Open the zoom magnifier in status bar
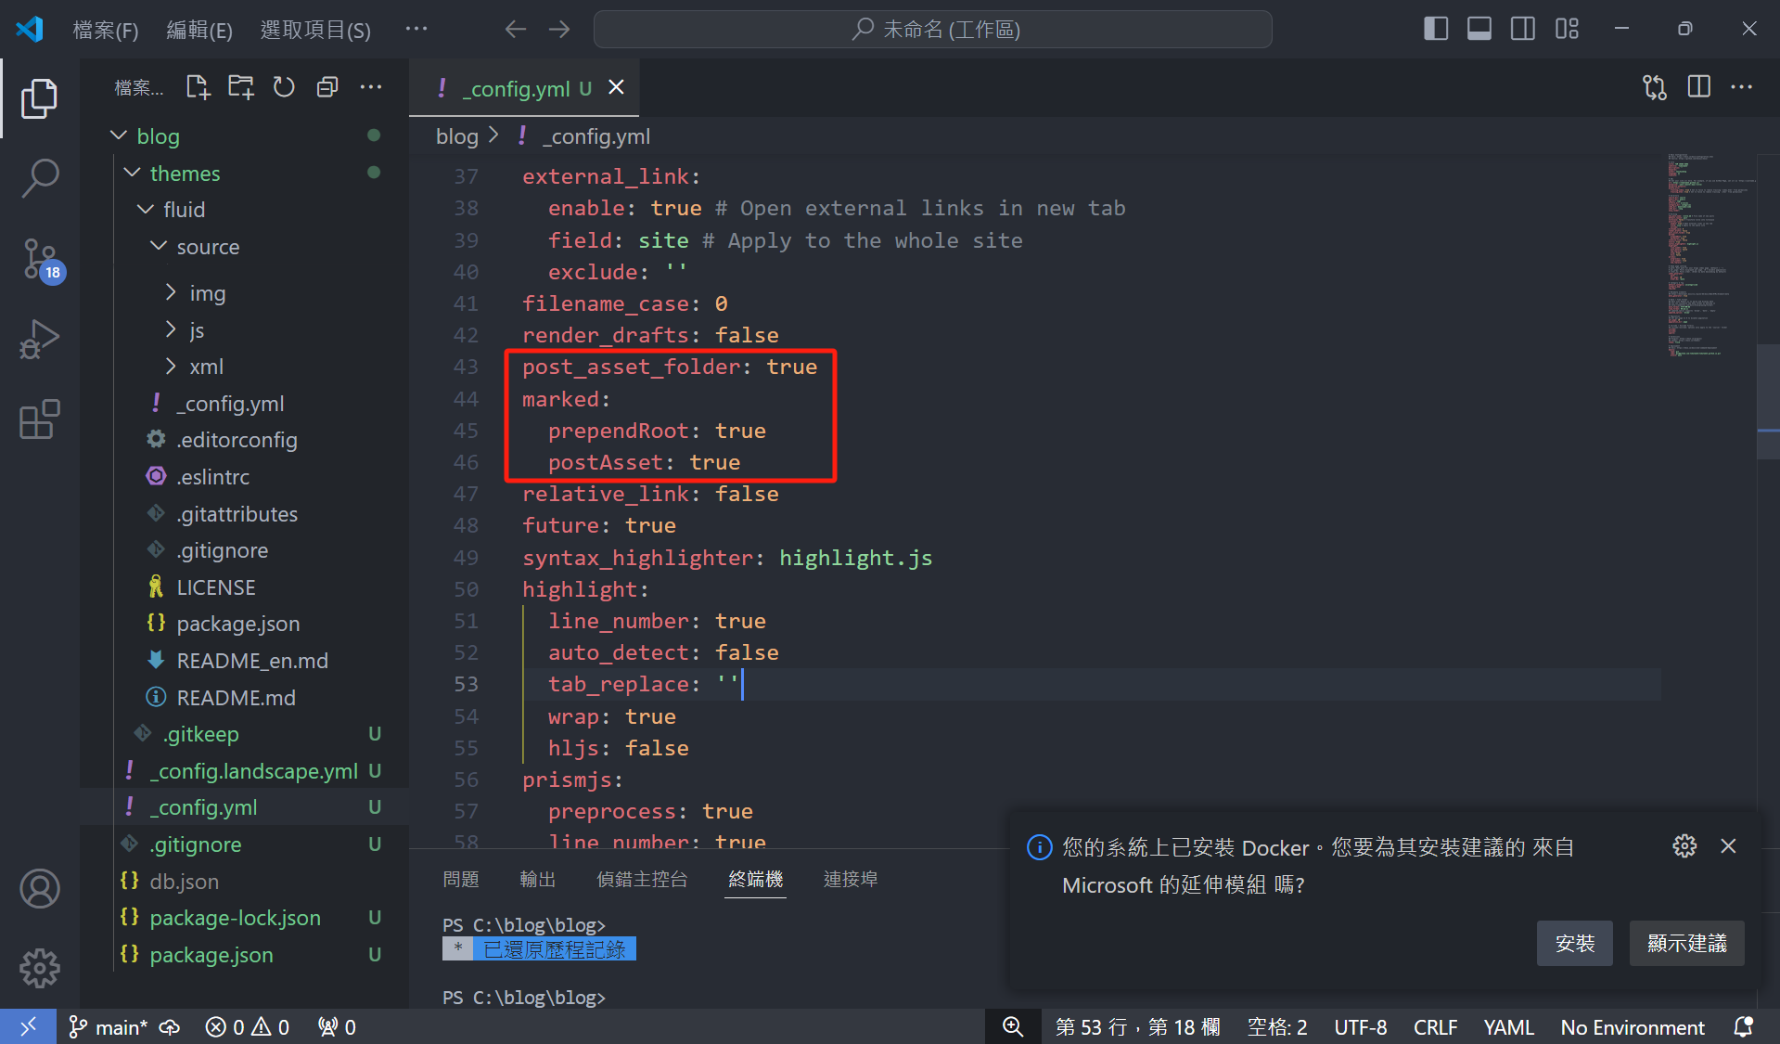This screenshot has width=1780, height=1044. [1012, 1027]
